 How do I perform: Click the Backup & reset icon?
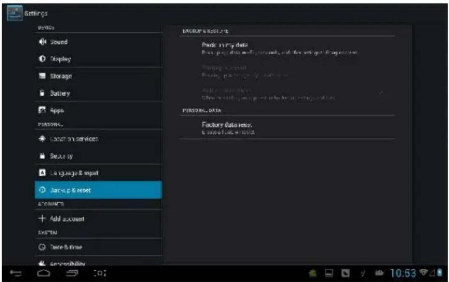42,190
